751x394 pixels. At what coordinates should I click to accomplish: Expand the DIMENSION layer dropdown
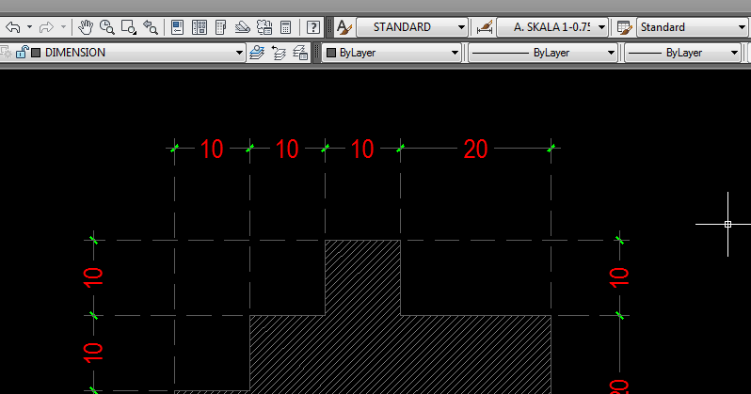(239, 53)
